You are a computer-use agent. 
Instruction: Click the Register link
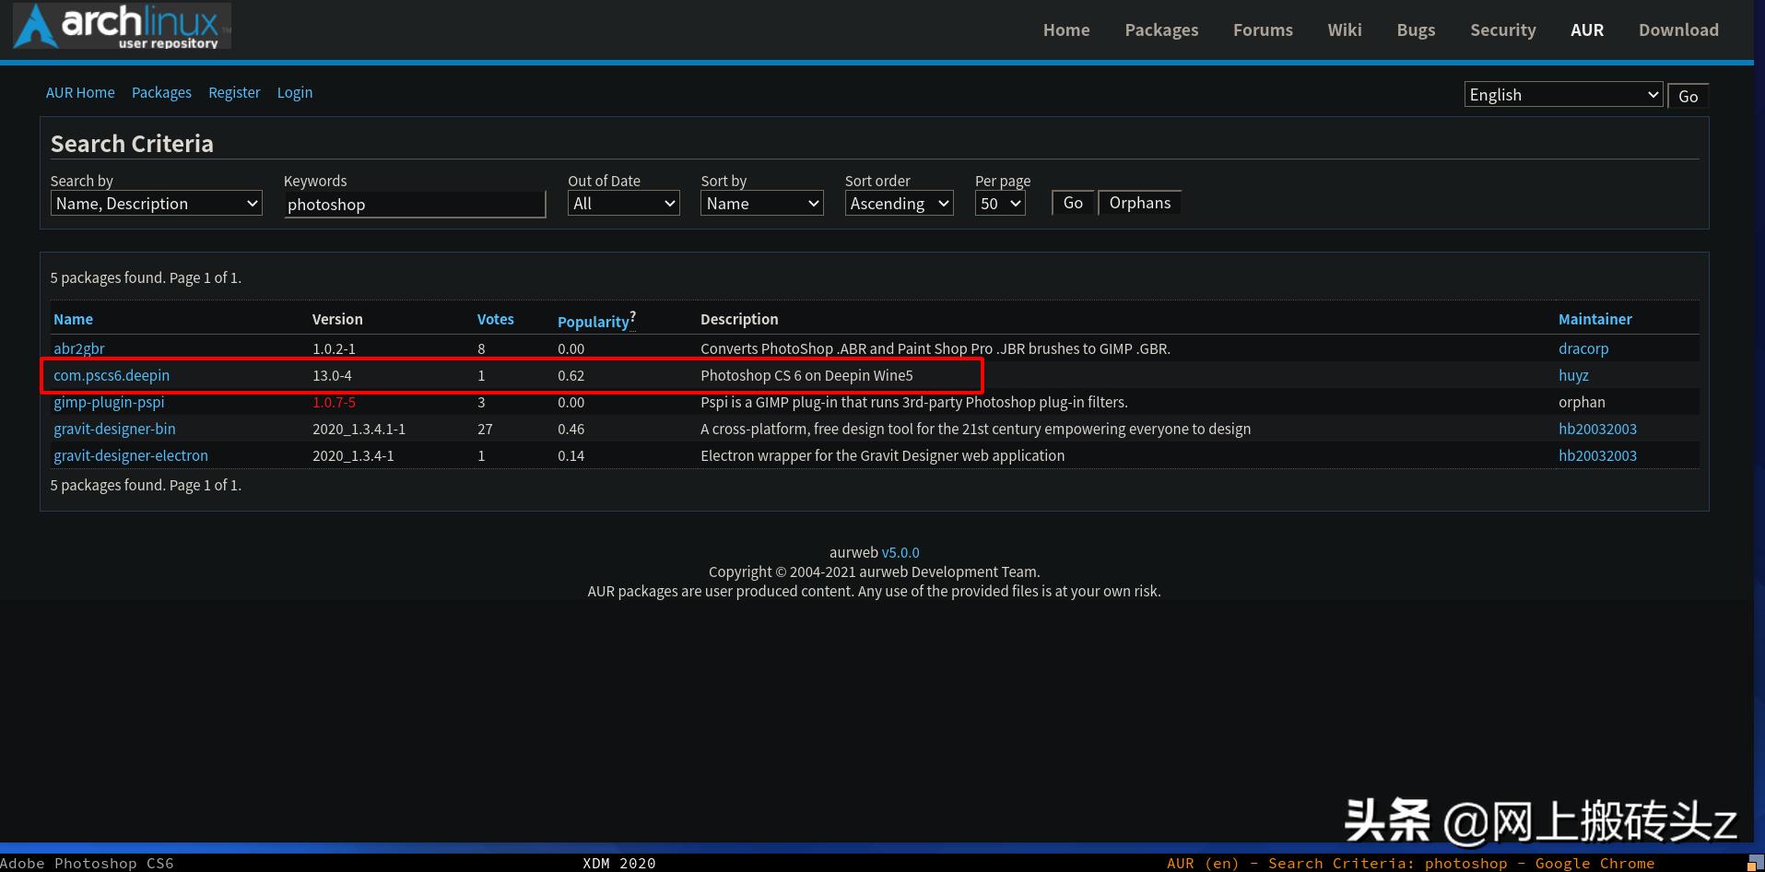pyautogui.click(x=234, y=92)
